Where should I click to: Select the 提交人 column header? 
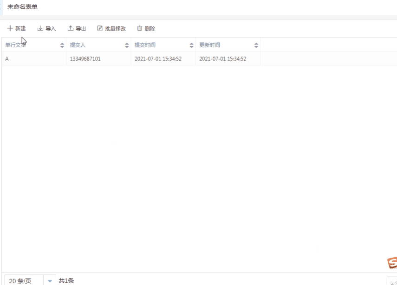pyautogui.click(x=78, y=45)
